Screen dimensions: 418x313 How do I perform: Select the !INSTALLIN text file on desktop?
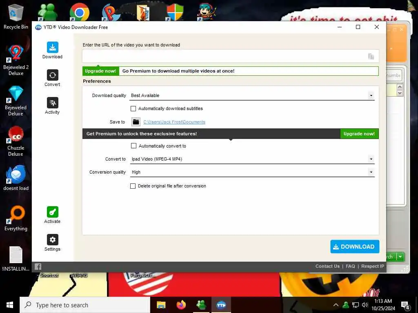click(x=16, y=258)
